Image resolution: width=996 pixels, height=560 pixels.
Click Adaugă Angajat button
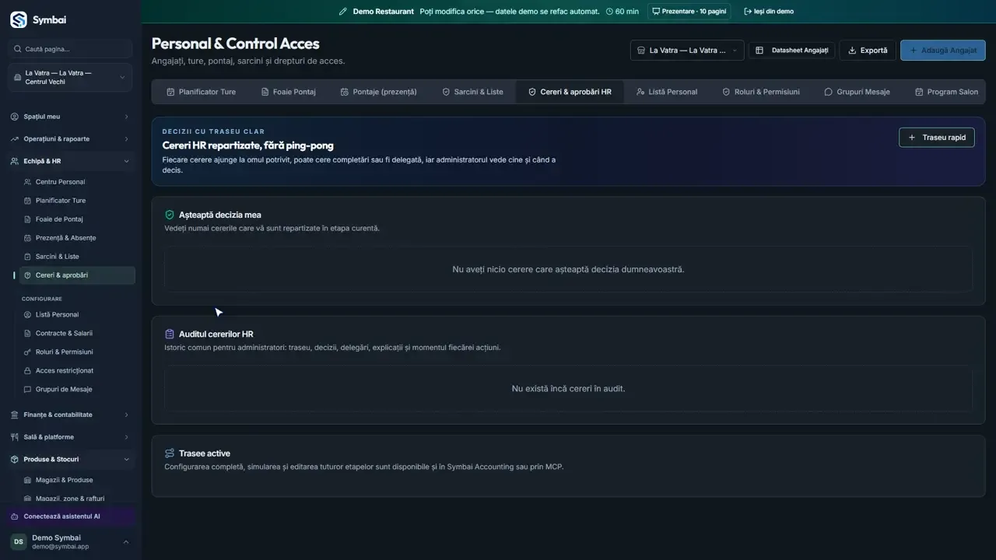pos(943,51)
